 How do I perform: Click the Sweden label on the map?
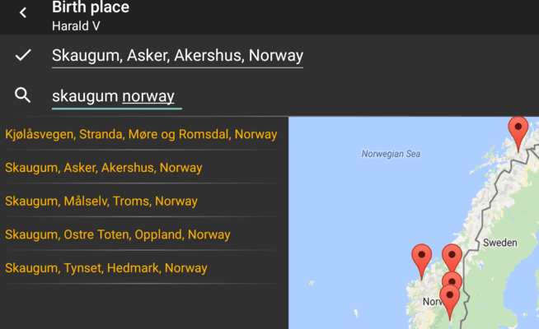pyautogui.click(x=499, y=243)
